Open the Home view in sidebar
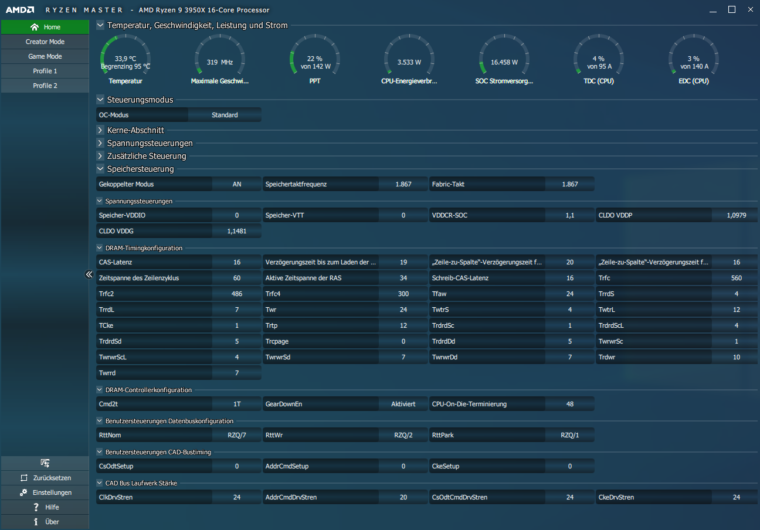Screen dimensions: 760x530 (x=45, y=27)
